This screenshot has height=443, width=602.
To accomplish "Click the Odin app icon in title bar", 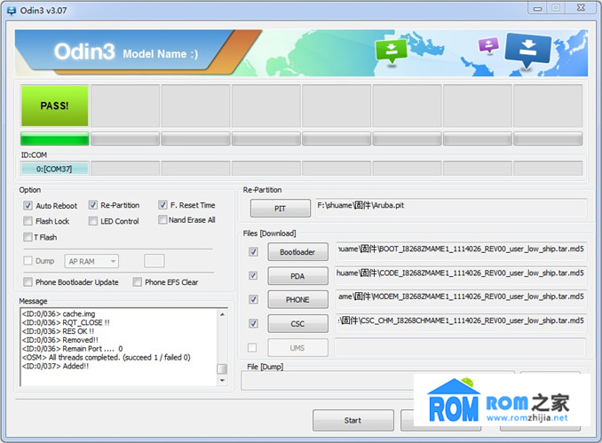I will 10,8.
